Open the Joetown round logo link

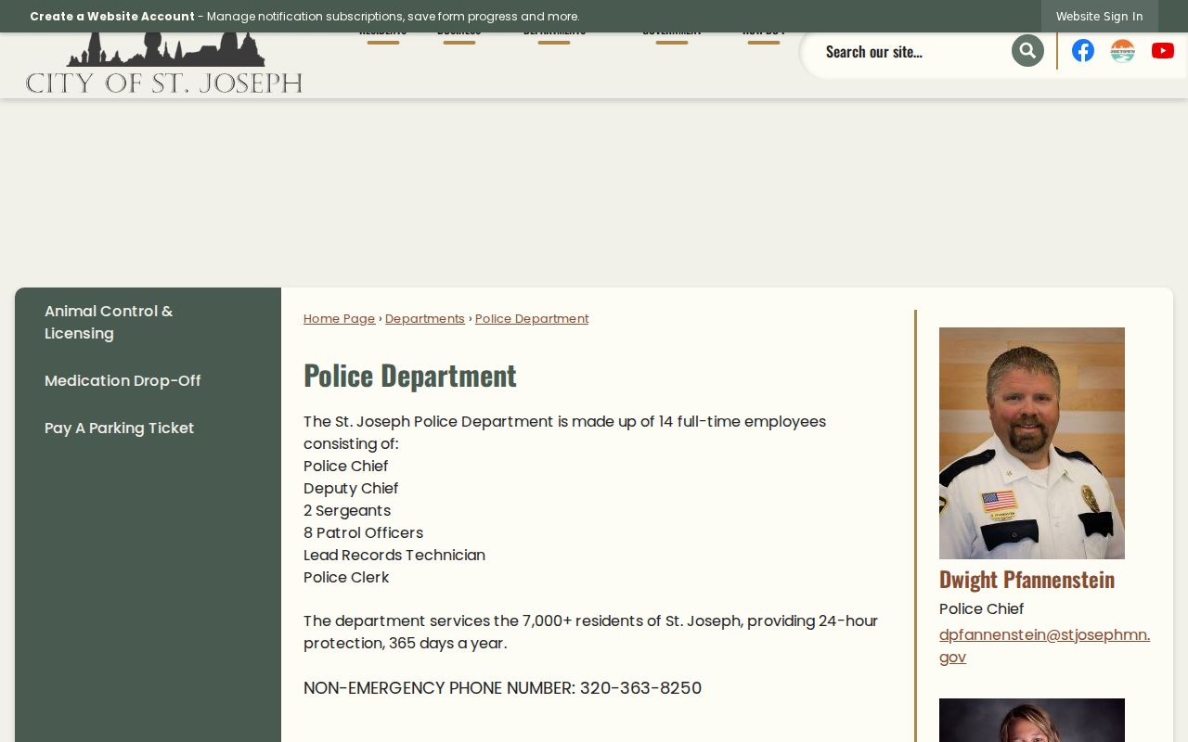coord(1123,50)
